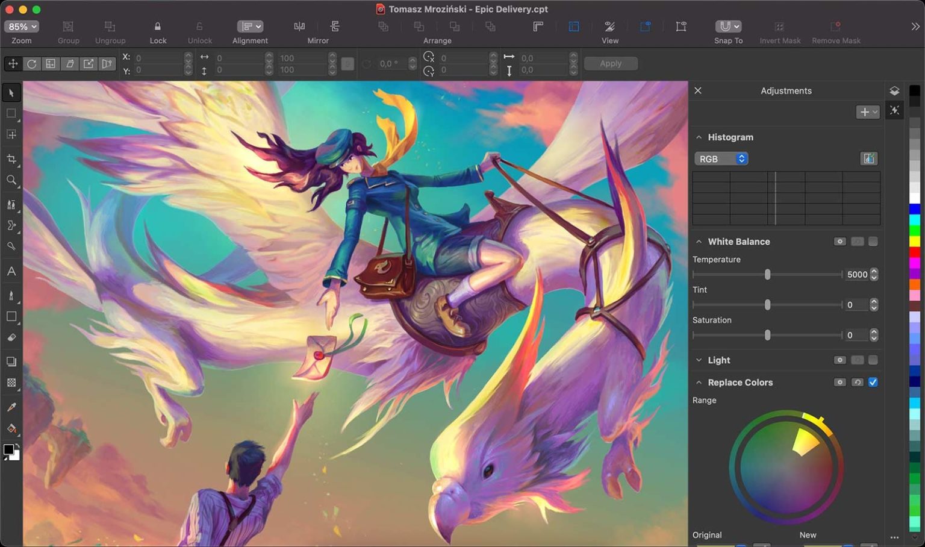The width and height of the screenshot is (925, 547).
Task: Open the 85% zoom level dropdown
Action: 22,27
